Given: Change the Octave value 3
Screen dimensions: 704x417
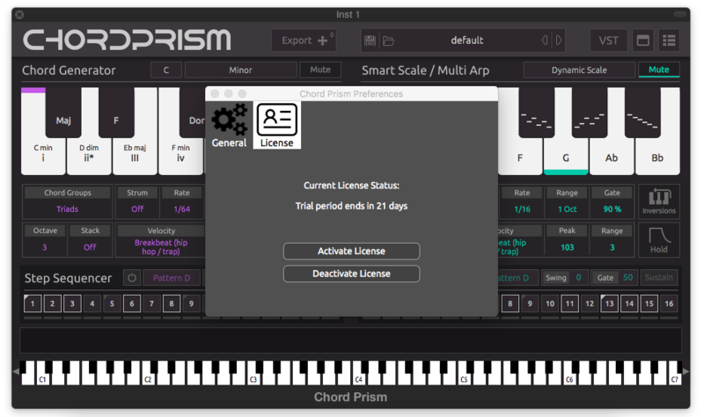Looking at the screenshot, I should 45,247.
